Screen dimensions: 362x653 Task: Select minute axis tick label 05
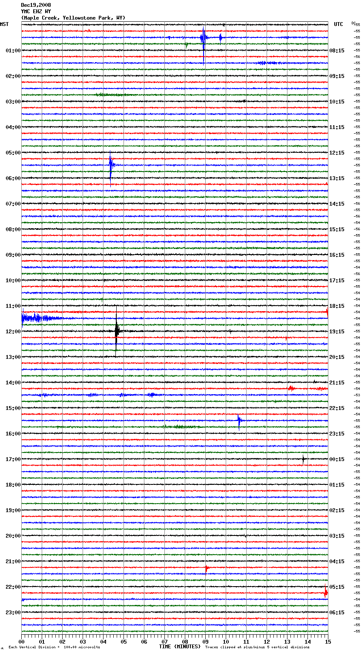click(x=124, y=641)
